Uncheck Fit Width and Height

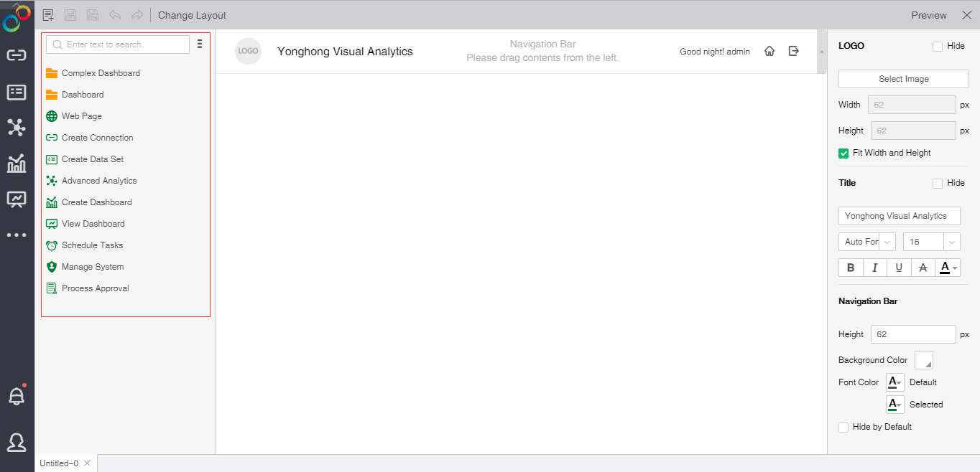click(843, 153)
